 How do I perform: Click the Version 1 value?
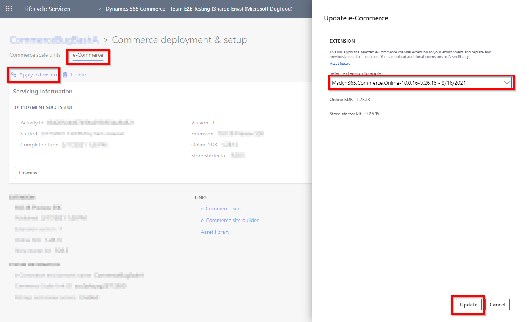coord(213,123)
